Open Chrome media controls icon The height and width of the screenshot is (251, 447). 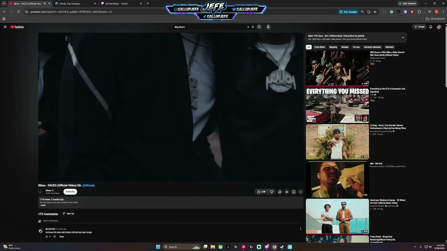click(x=429, y=12)
